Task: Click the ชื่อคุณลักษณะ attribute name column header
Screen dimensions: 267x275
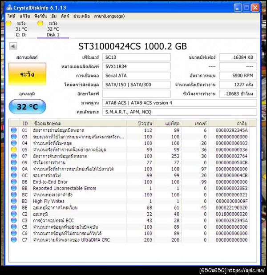Action: pos(78,123)
